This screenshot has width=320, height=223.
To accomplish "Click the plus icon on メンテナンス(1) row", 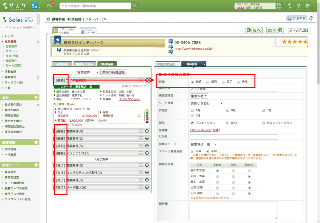I will [147, 153].
